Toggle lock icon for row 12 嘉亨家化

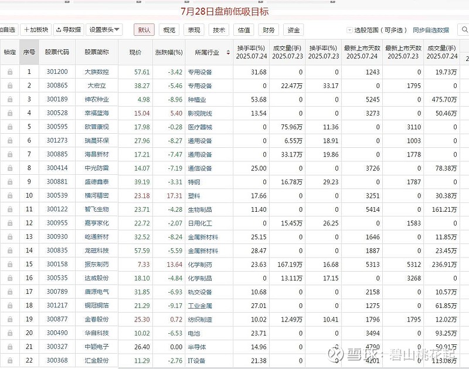click(10, 224)
